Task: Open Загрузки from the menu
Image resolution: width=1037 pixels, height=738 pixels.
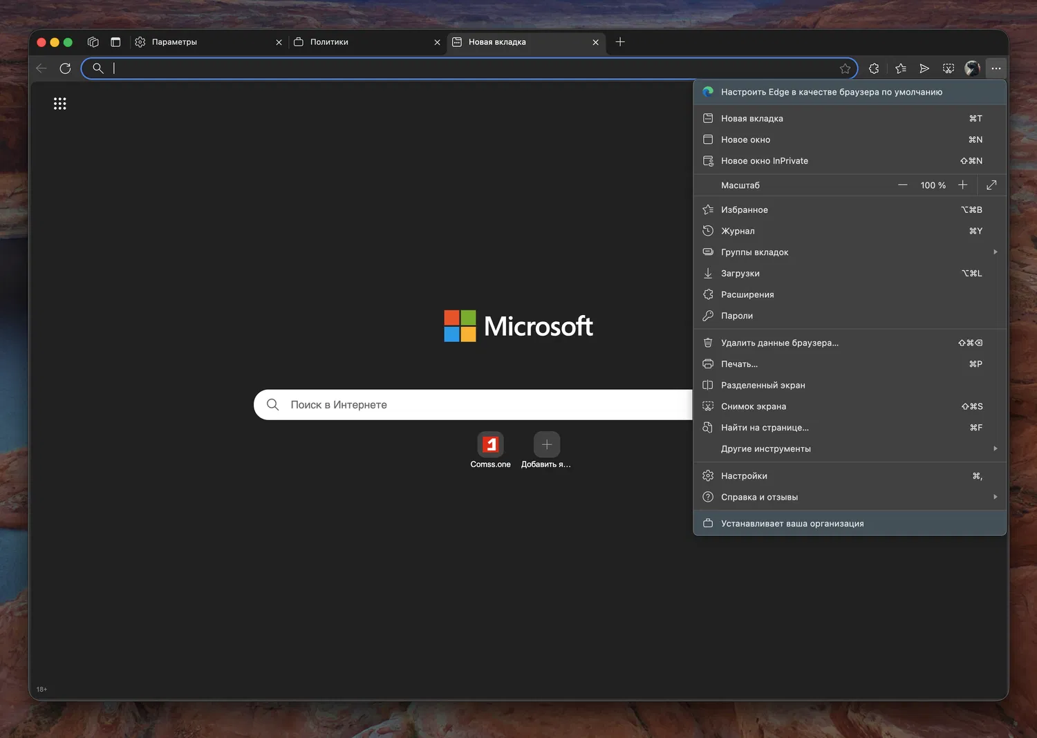Action: point(850,273)
